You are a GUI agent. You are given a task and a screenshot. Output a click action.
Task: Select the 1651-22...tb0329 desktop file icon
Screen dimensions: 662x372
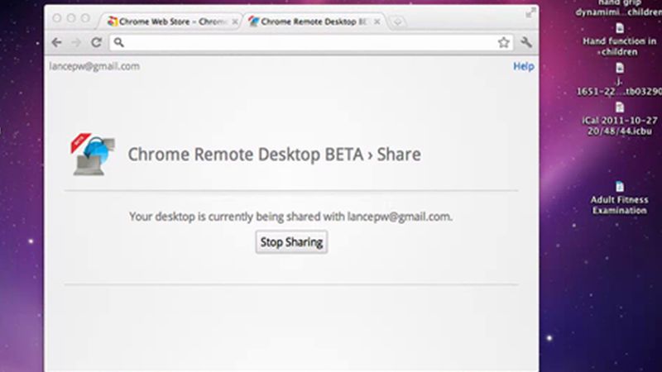pyautogui.click(x=619, y=68)
